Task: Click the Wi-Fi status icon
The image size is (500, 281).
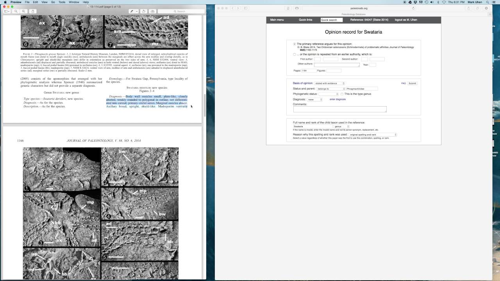Action: click(444, 2)
